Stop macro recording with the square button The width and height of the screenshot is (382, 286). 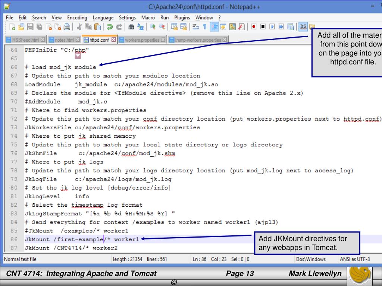(263, 27)
